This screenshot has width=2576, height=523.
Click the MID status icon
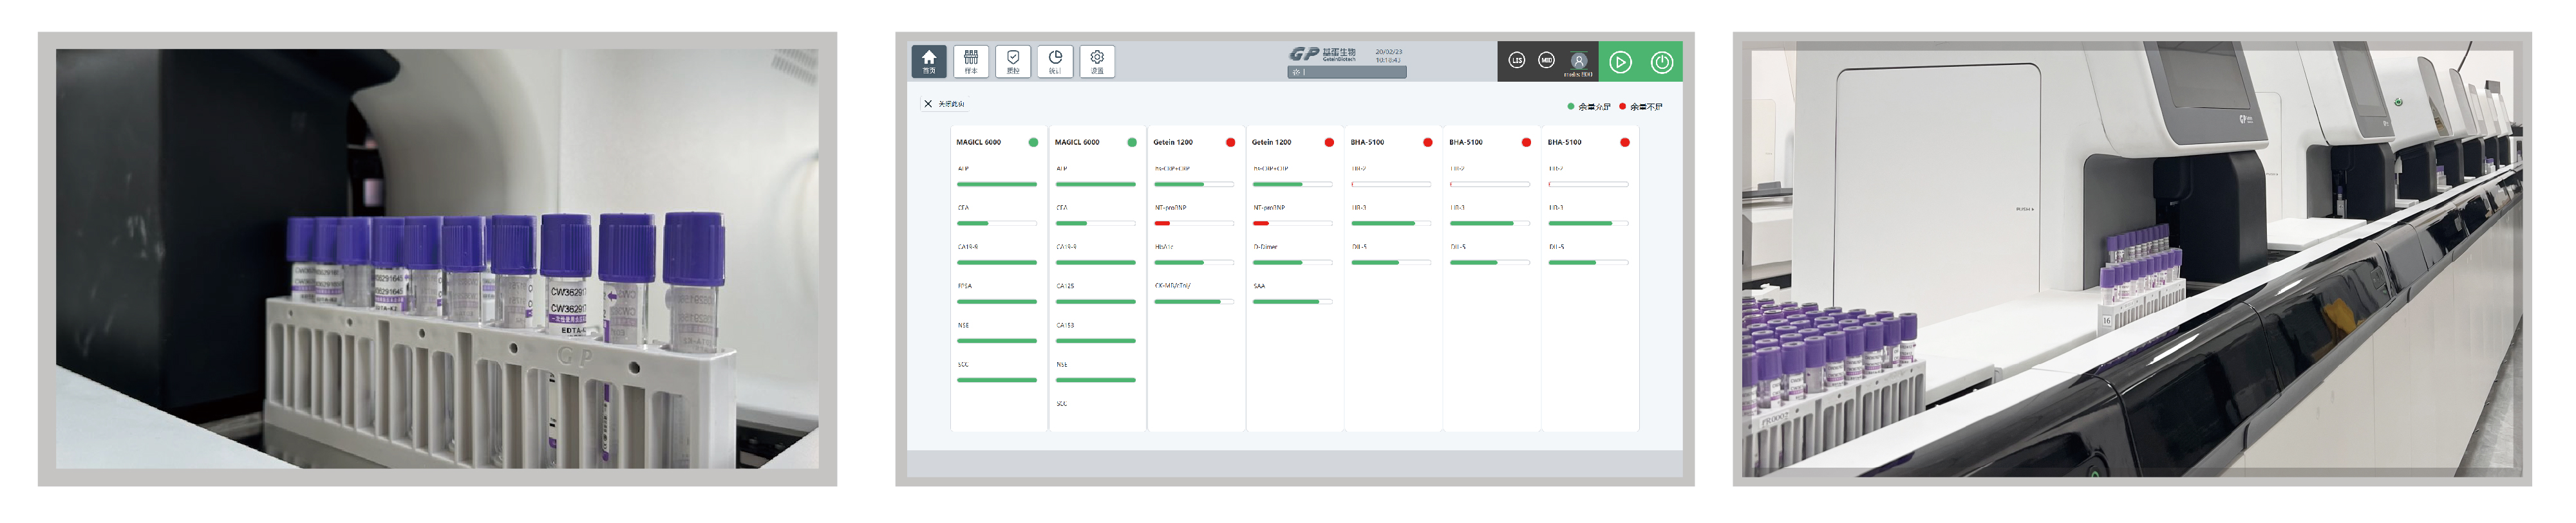(1546, 61)
